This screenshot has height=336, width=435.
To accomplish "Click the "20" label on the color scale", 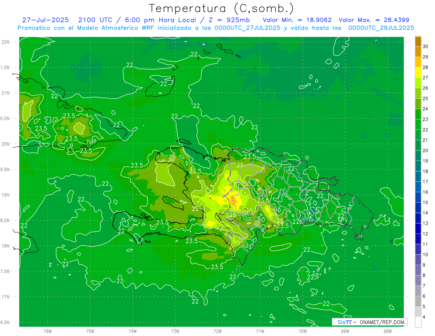I will [x=426, y=150].
